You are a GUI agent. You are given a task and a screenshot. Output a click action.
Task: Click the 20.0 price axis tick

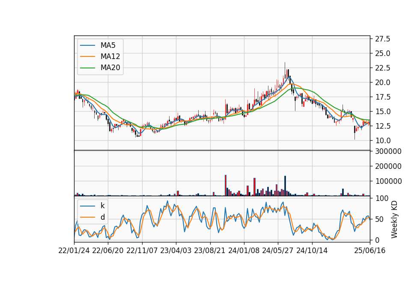[x=383, y=83]
